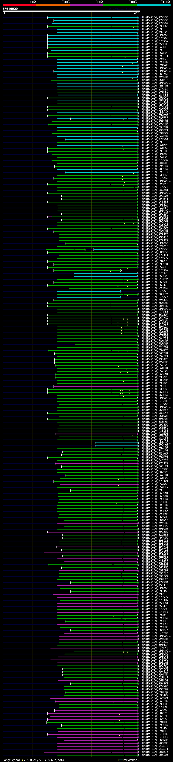The width and height of the screenshot is (173, 762).
Task: Select the UniRef100_C6TKT7 label
Action: click(x=155, y=80)
